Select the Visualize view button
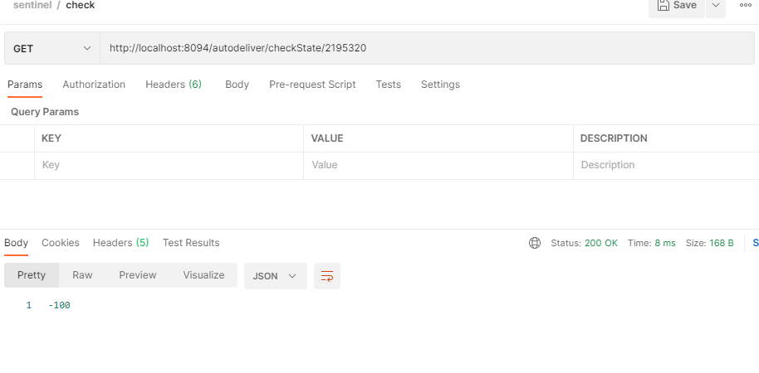This screenshot has width=759, height=373. (x=203, y=275)
